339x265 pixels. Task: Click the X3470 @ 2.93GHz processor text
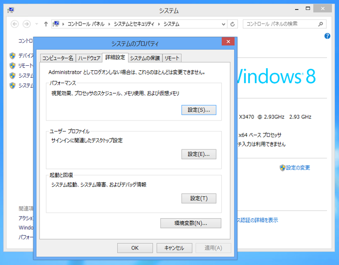point(275,117)
